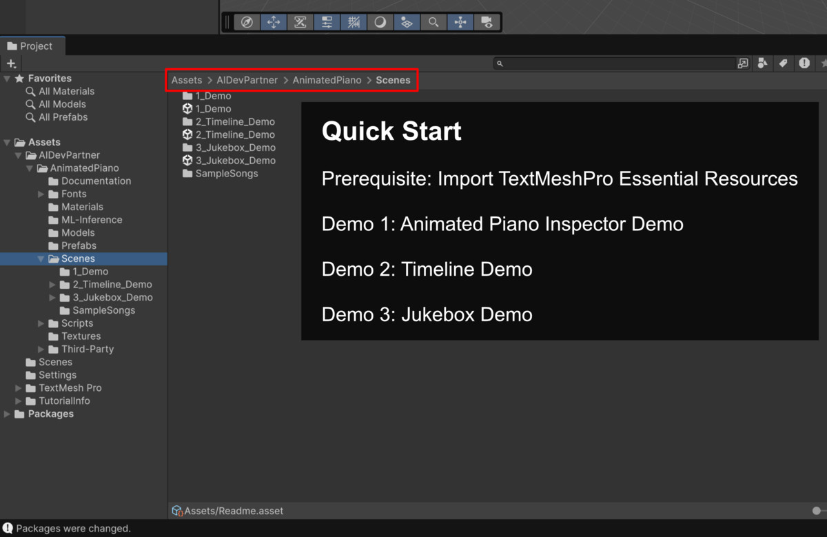Expand the 2_Timeline_Demo folder in tree
The width and height of the screenshot is (827, 537).
click(x=53, y=285)
